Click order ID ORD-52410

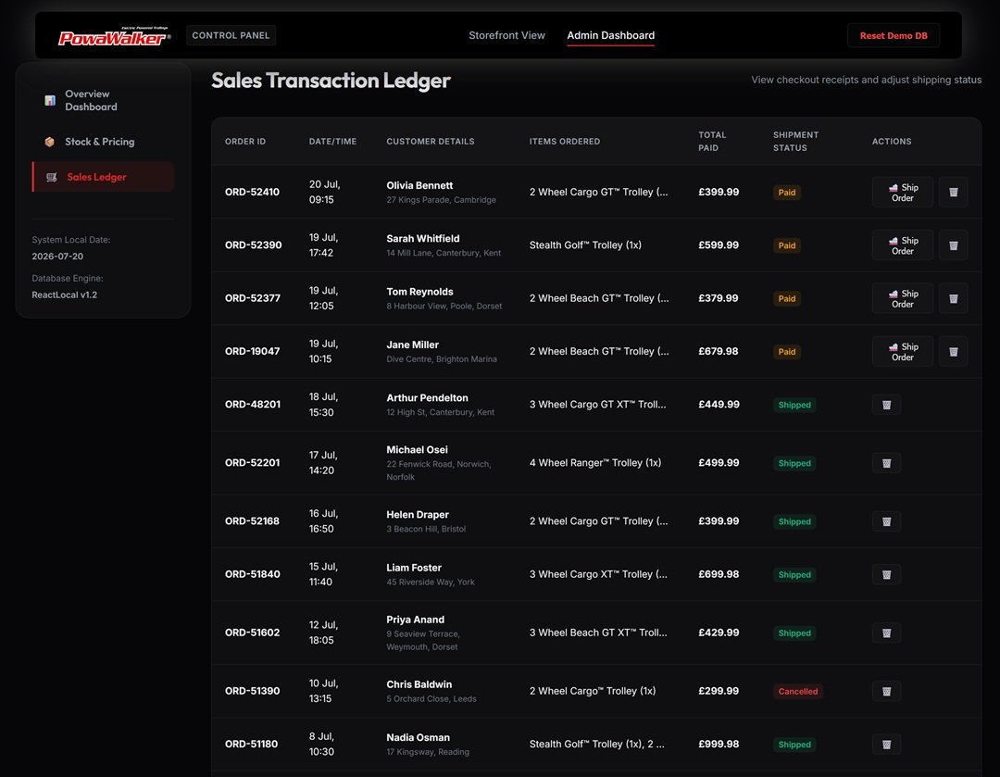(251, 192)
